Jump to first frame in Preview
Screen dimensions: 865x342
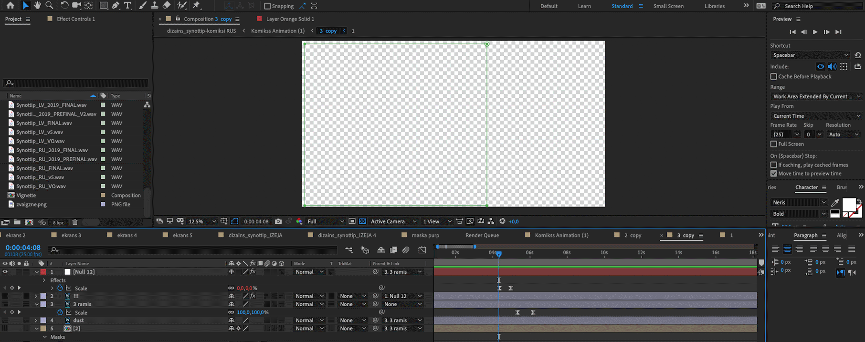tap(792, 32)
